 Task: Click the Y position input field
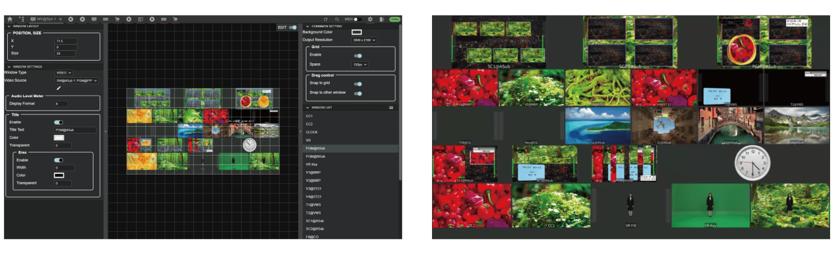click(x=66, y=47)
